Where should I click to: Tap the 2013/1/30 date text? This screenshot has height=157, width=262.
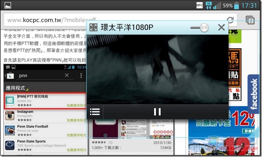tap(162, 143)
